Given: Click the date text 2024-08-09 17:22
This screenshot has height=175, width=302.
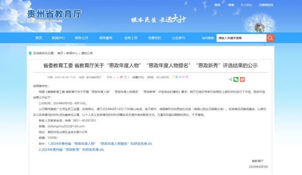Looking at the screenshot, I should click(65, 77).
